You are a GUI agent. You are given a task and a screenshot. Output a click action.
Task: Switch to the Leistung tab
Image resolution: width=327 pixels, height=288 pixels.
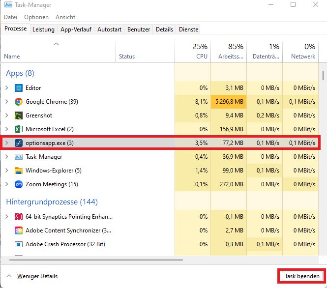coord(43,29)
